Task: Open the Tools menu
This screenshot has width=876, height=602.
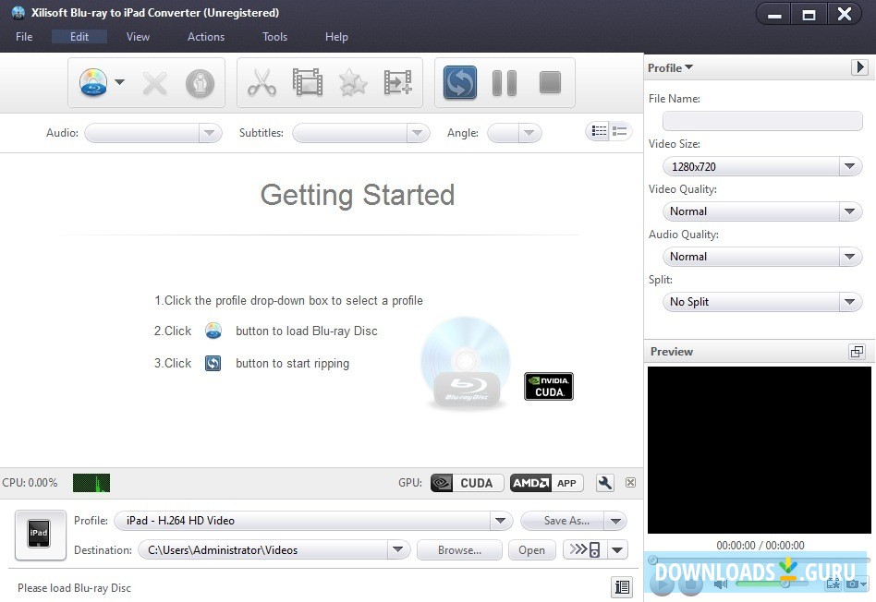Action: [x=274, y=37]
